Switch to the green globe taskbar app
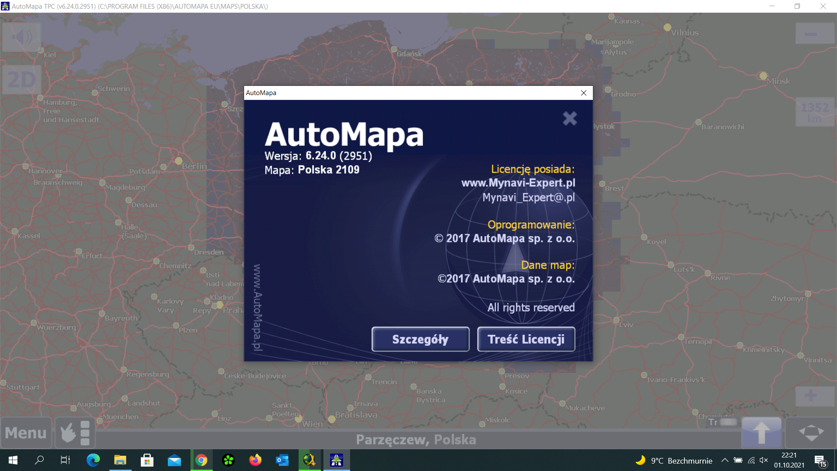Image resolution: width=837 pixels, height=471 pixels. pos(310,460)
